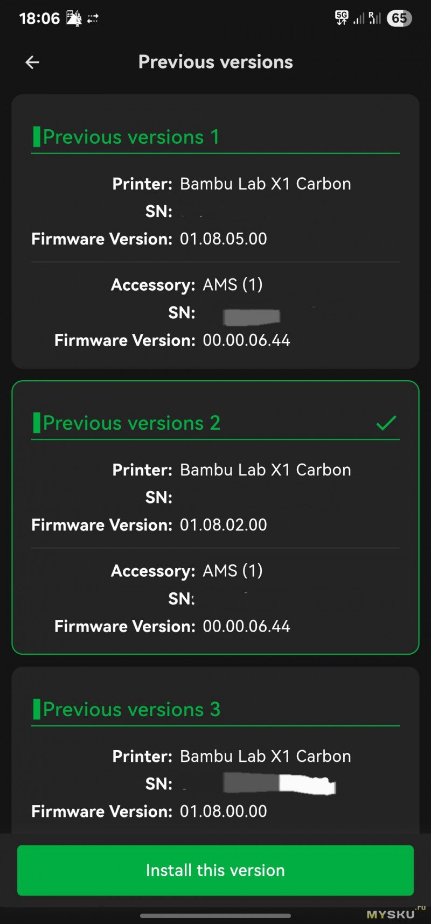The image size is (431, 924).
Task: Tap the data transfer arrows status icon
Action: click(x=93, y=18)
